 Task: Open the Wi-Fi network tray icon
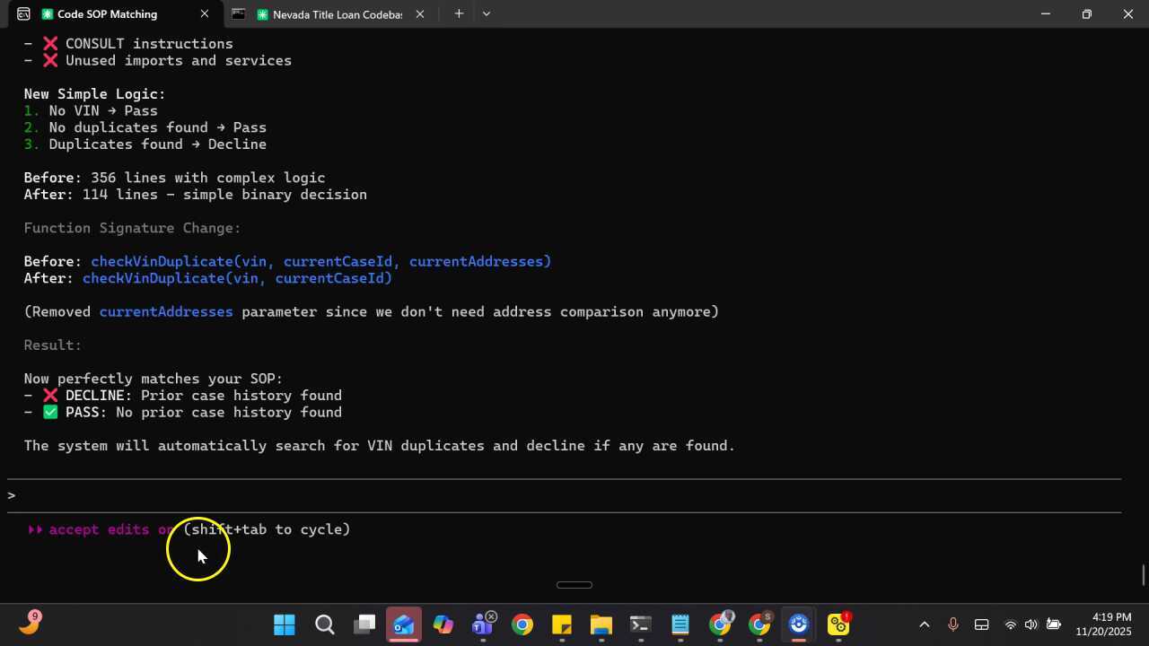1011,624
